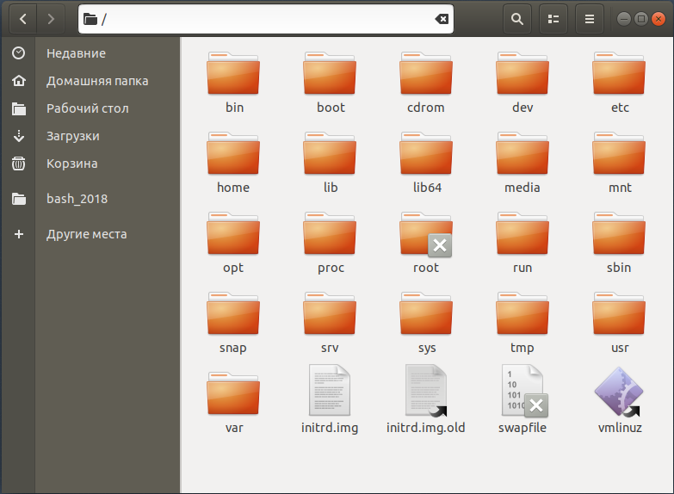Go to Домашняя папка
Image resolution: width=674 pixels, height=494 pixels.
pyautogui.click(x=96, y=81)
